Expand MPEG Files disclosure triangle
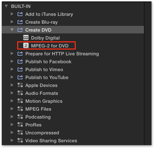154x148 pixels. pos(12,109)
